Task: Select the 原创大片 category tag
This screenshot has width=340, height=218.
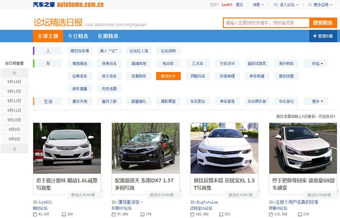Action: [x=168, y=76]
